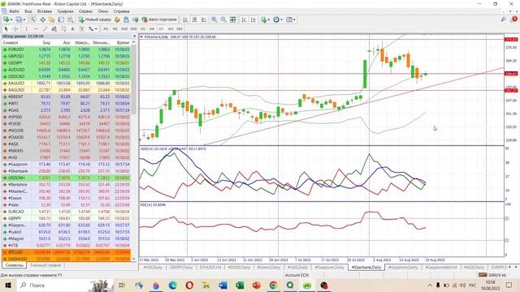Draw a horizontal line tool

(36, 29)
